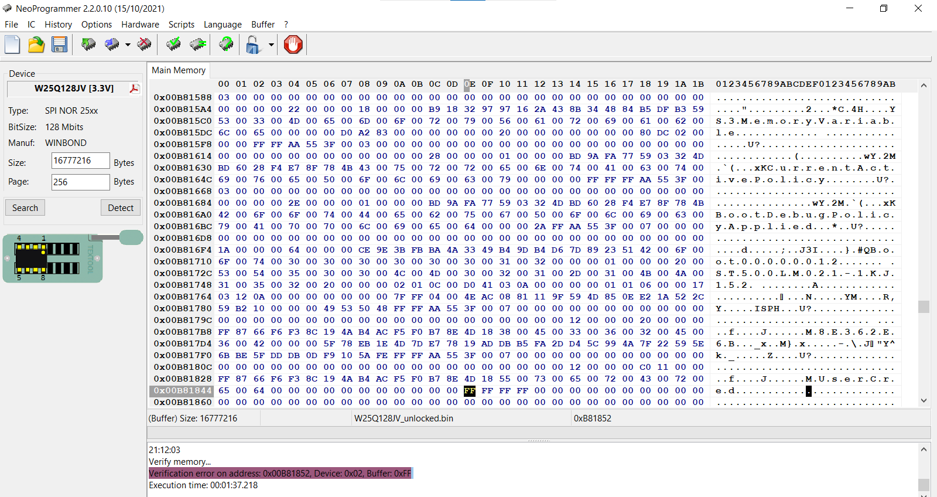Select the address row 0x00B81780
The height and width of the screenshot is (497, 937).
(183, 308)
